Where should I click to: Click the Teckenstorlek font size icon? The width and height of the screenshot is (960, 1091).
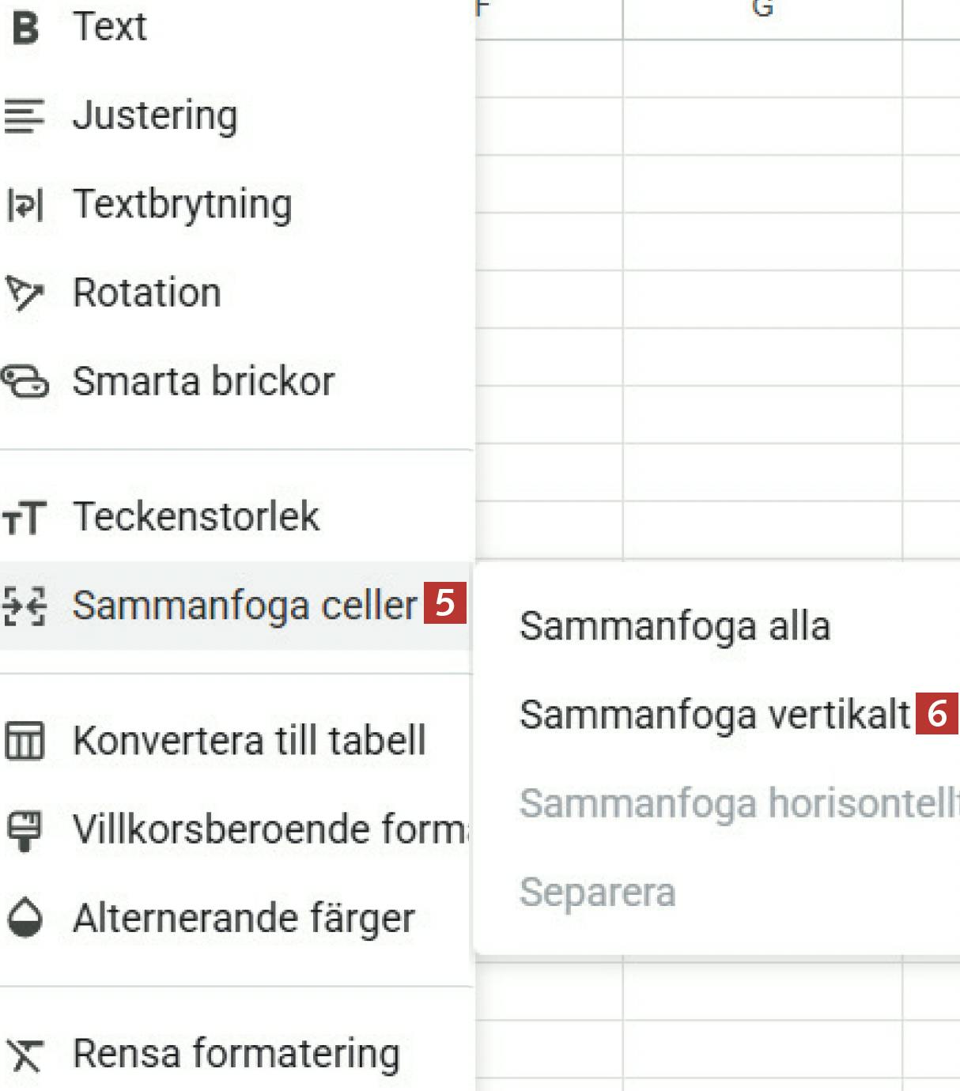click(25, 518)
